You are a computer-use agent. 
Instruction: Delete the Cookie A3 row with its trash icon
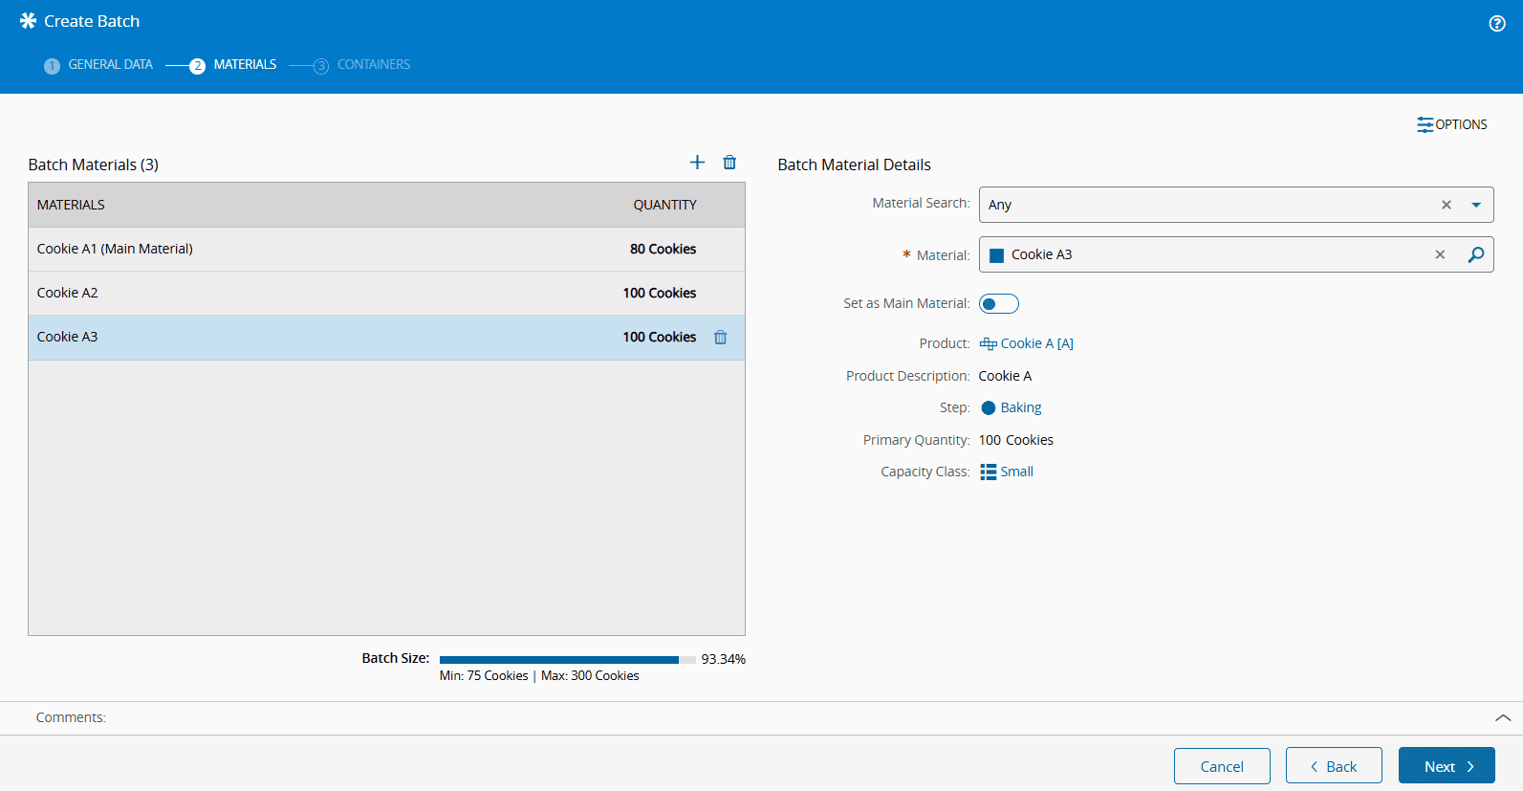coord(721,338)
